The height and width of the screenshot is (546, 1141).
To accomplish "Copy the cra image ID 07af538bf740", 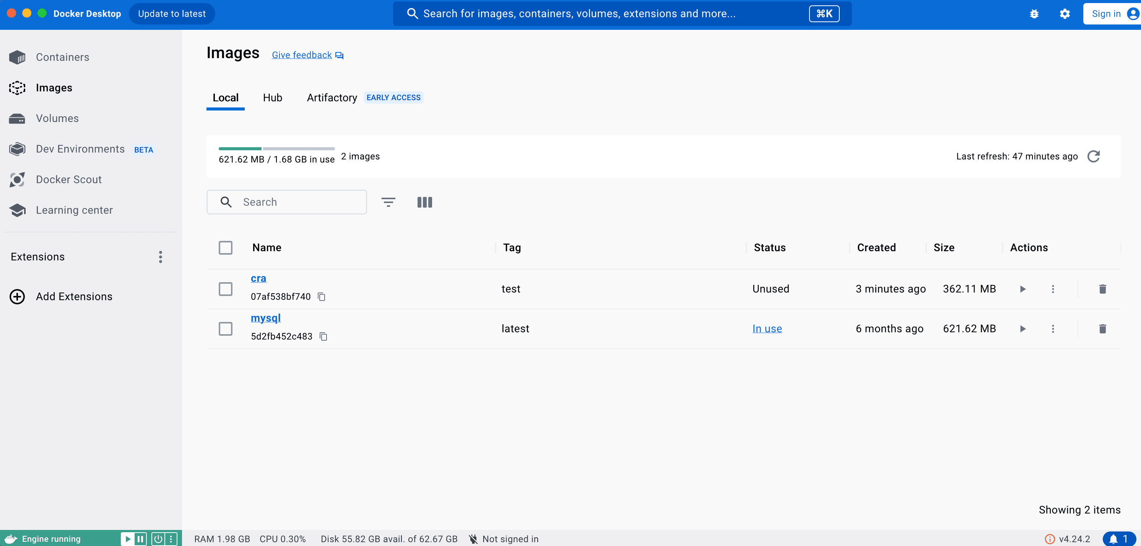I will pos(322,297).
